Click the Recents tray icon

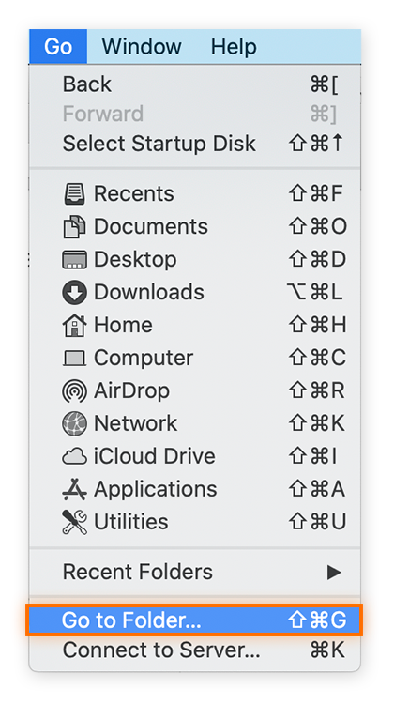74,194
